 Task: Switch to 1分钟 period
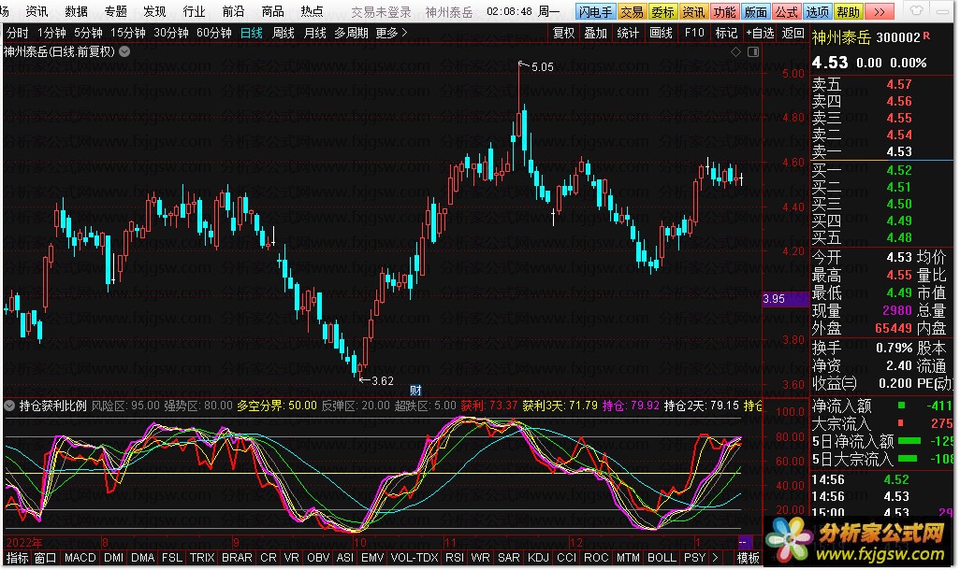click(x=51, y=33)
